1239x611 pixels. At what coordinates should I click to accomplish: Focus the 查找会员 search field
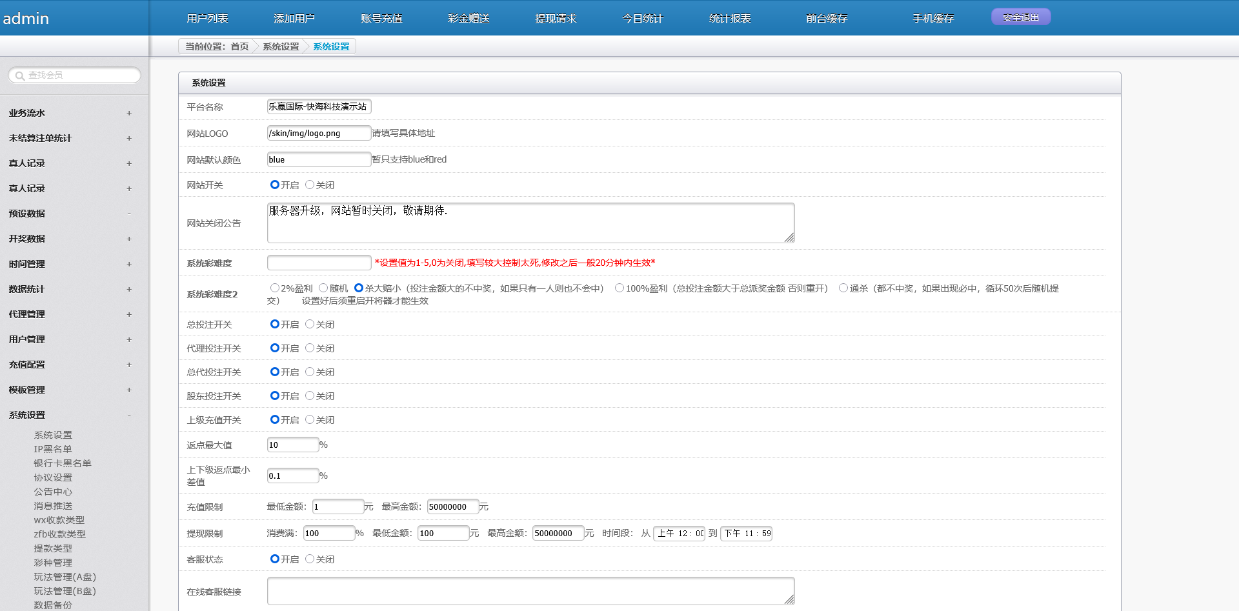coord(74,75)
